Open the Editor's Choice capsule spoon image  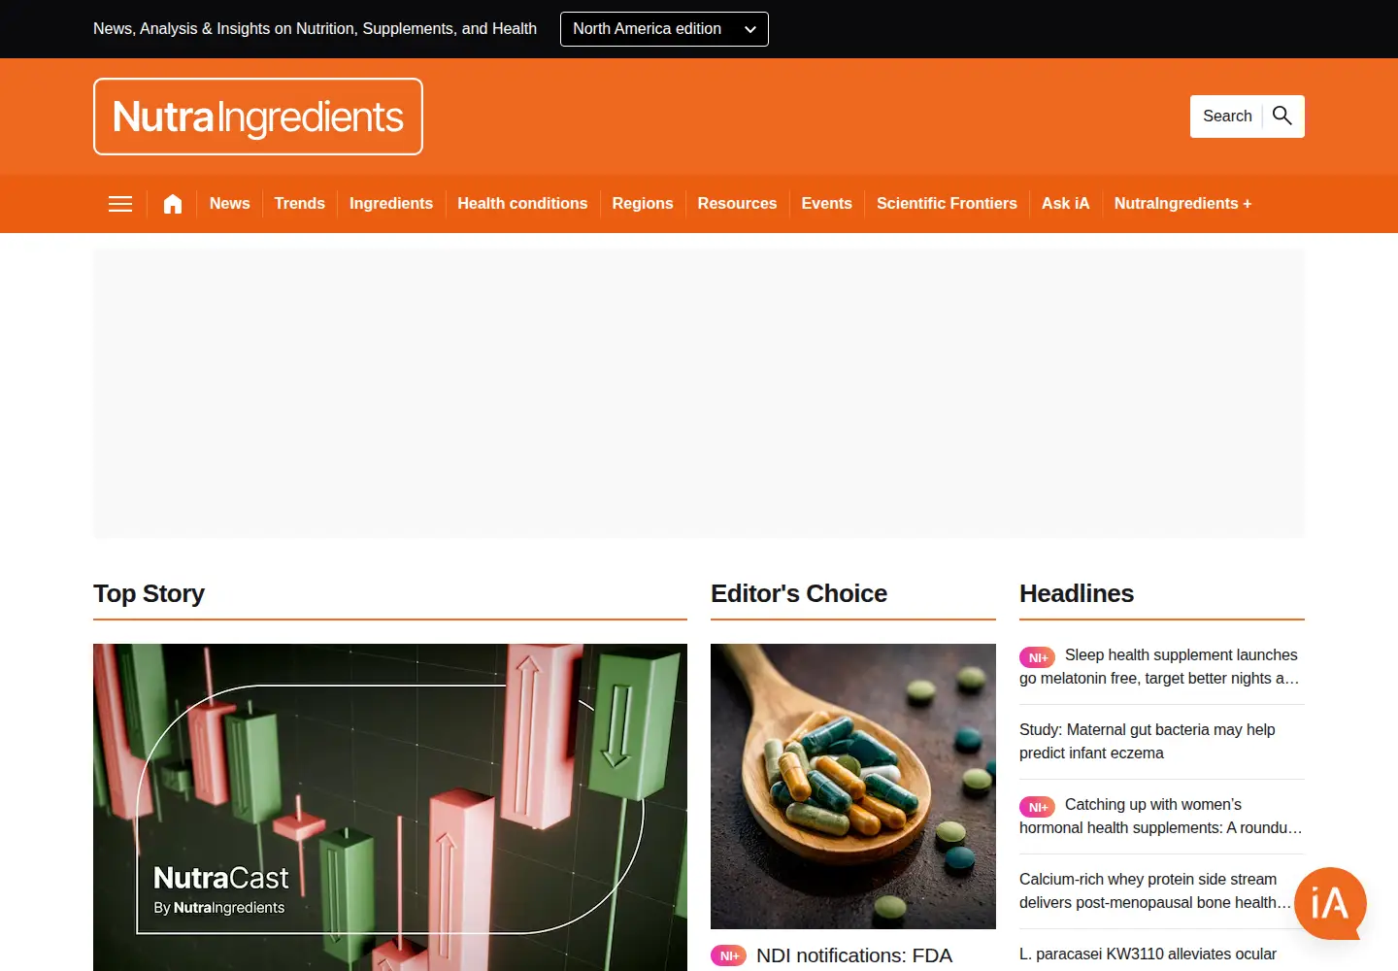(853, 787)
